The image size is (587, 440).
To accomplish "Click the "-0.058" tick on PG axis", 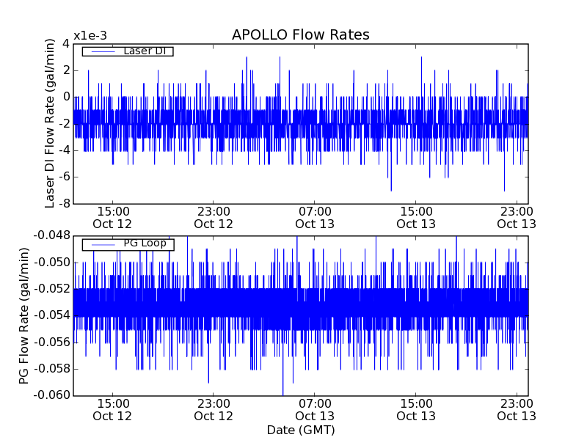I will [52, 369].
